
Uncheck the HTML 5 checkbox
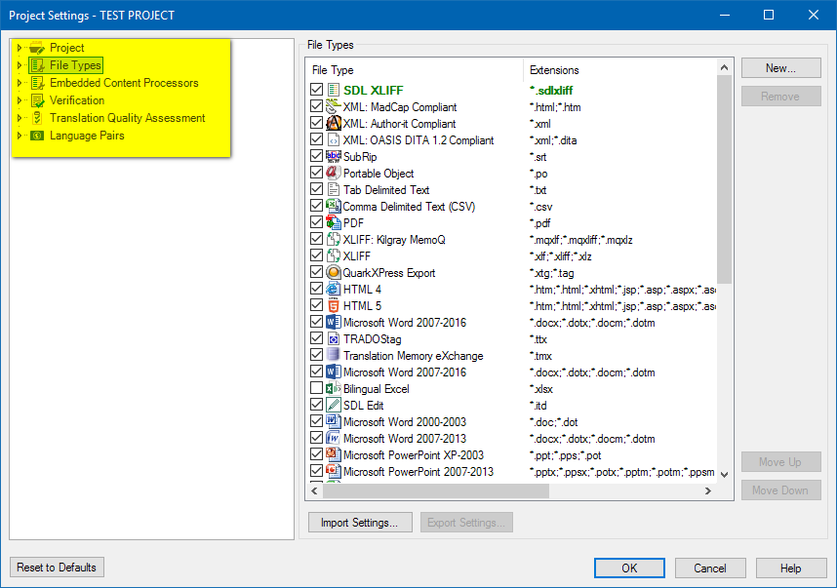(316, 304)
